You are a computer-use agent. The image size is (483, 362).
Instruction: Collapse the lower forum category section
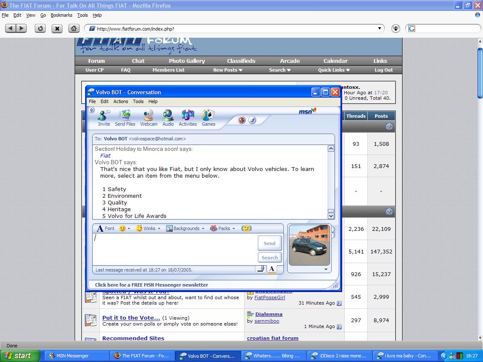coord(389,212)
